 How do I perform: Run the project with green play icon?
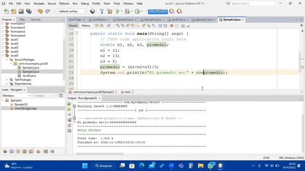118,11
